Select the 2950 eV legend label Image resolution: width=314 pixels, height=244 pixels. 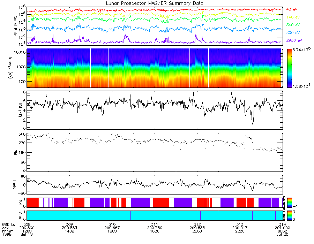[x=294, y=40]
